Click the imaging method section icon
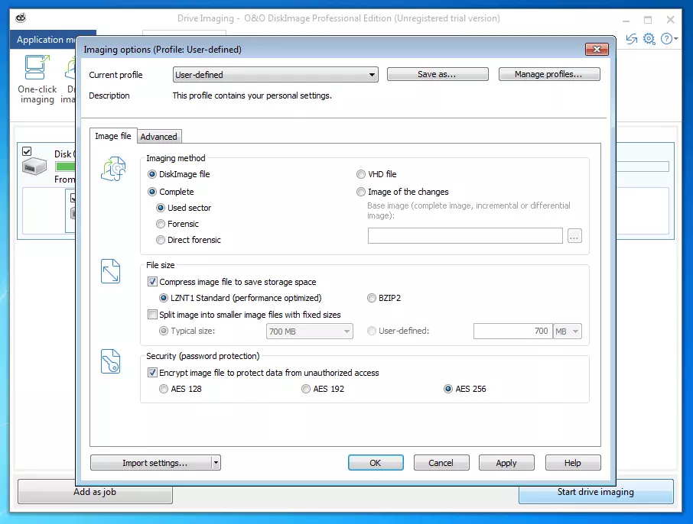 (113, 169)
